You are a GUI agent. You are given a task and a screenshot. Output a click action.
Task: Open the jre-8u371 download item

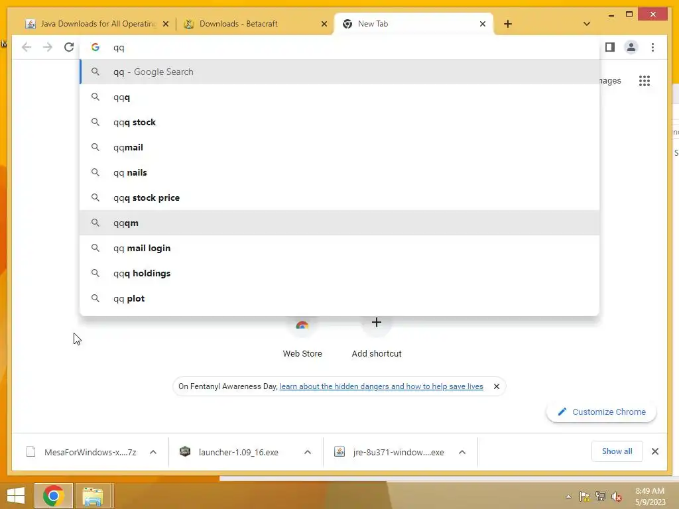click(x=389, y=452)
